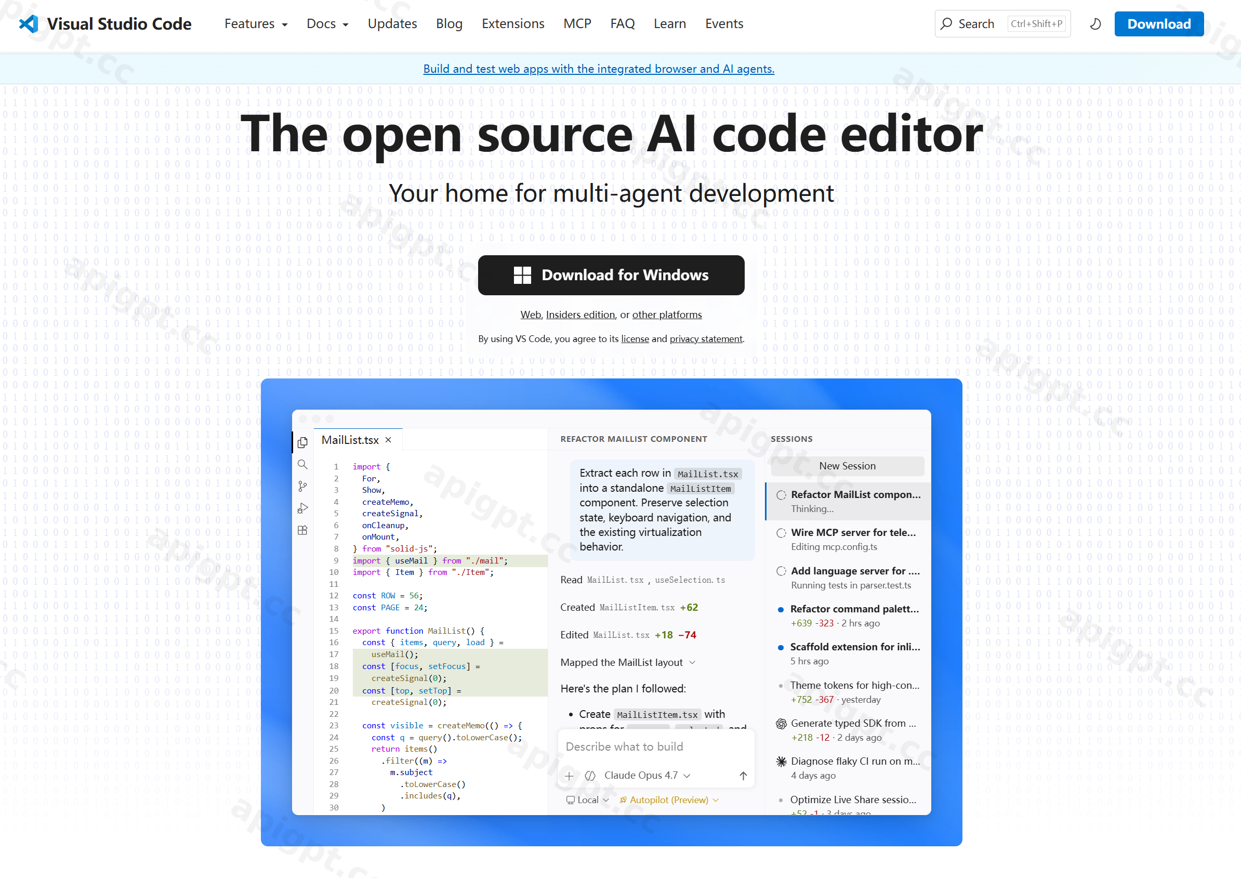Image resolution: width=1241 pixels, height=878 pixels.
Task: Click the spinner icon beside Add language server
Action: pyautogui.click(x=781, y=571)
